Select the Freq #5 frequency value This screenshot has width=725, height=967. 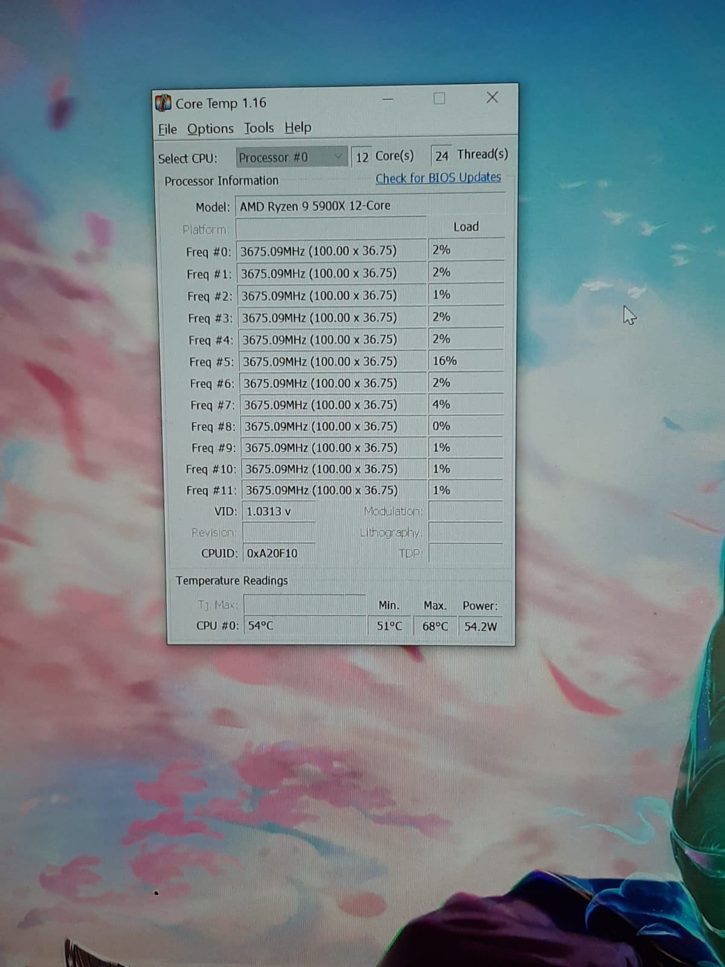click(x=332, y=361)
